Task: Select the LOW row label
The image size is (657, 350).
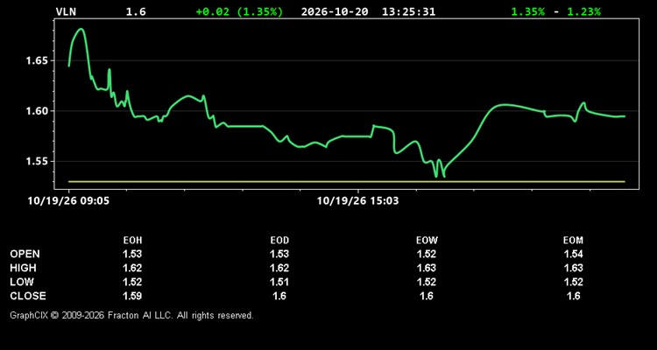Action: [x=22, y=282]
